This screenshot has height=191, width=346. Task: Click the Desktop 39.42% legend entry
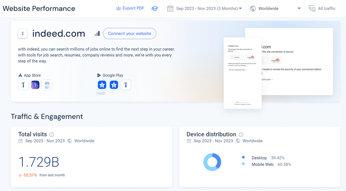[x=263, y=158]
